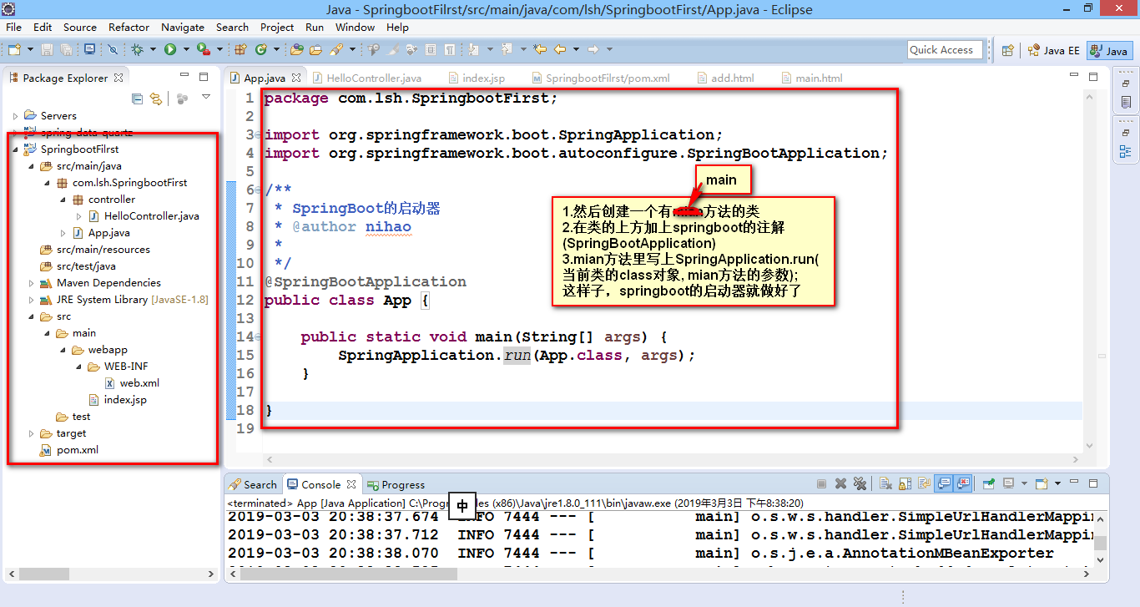1140x607 pixels.
Task: Expand the JRE System Library node
Action: (x=32, y=300)
